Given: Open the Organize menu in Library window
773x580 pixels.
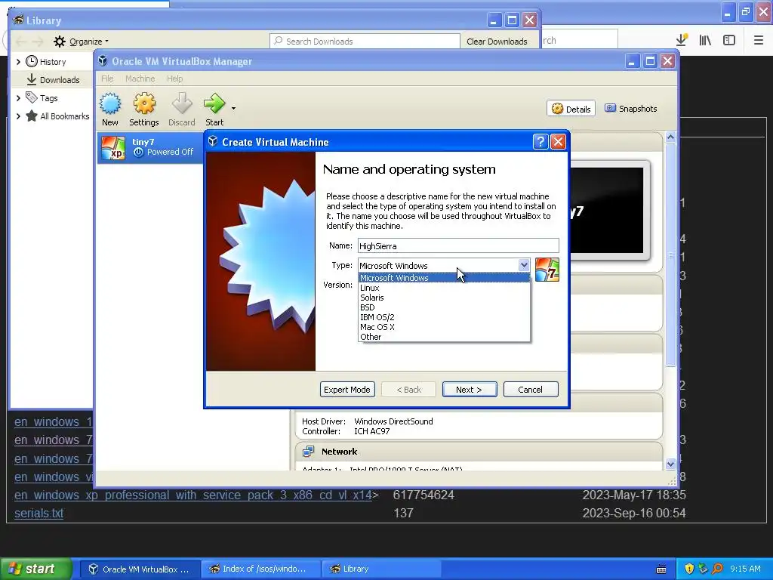Looking at the screenshot, I should (x=81, y=42).
